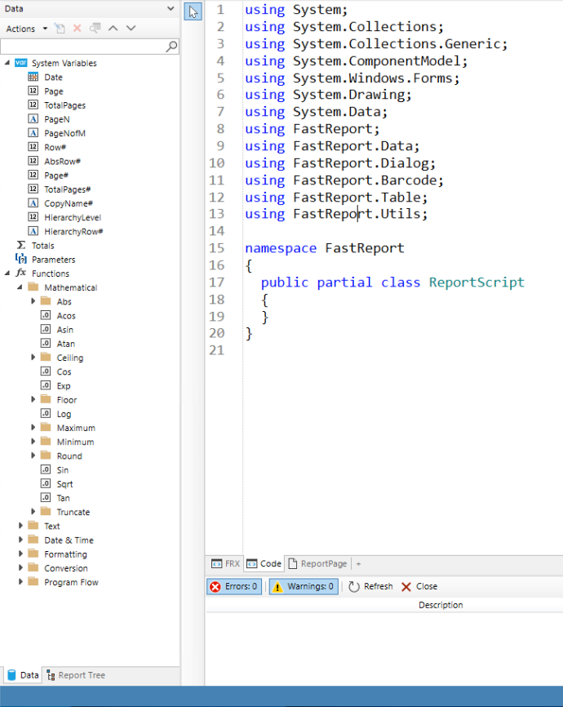The height and width of the screenshot is (707, 563).
Task: Collapse the Mathematical functions folder
Action: (20, 287)
